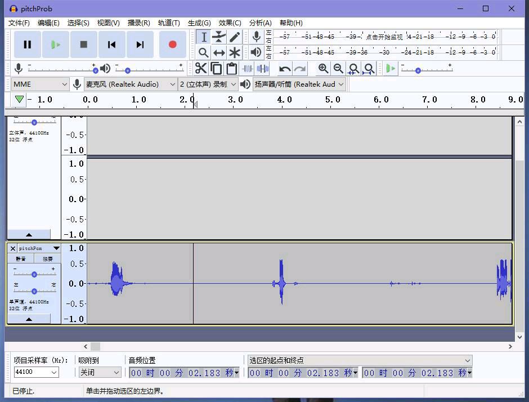Screen dimensions: 529x402
Task: Select the Envelope tool
Action: (x=219, y=37)
